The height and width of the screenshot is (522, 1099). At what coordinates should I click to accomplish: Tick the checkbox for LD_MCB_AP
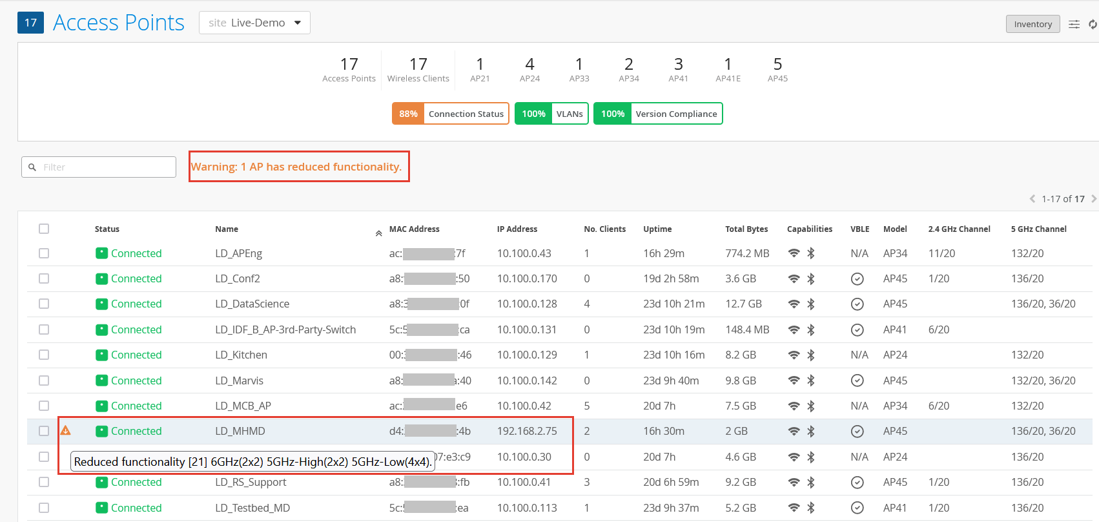44,406
